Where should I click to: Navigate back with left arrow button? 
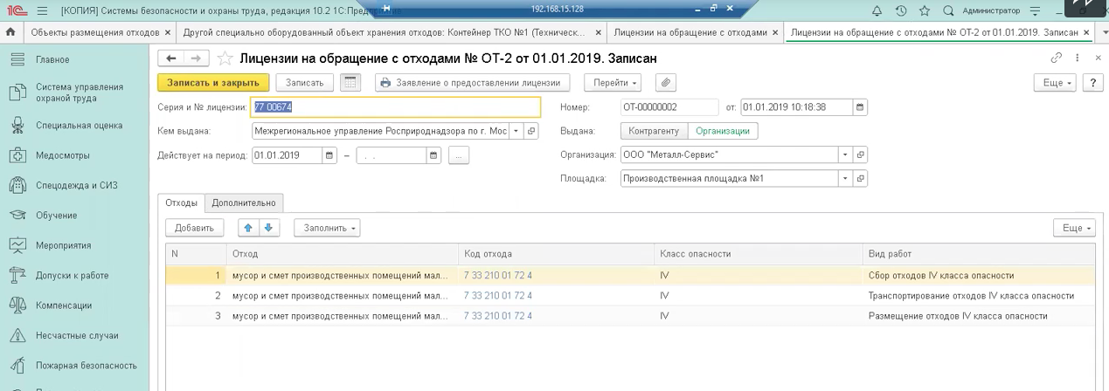pyautogui.click(x=171, y=58)
